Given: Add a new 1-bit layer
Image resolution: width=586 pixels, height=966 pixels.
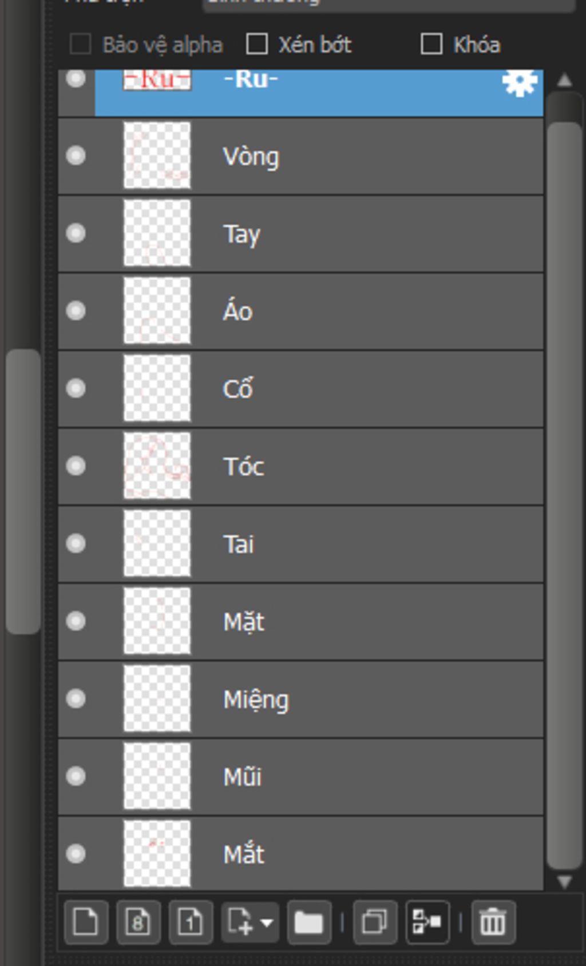Looking at the screenshot, I should tap(191, 922).
